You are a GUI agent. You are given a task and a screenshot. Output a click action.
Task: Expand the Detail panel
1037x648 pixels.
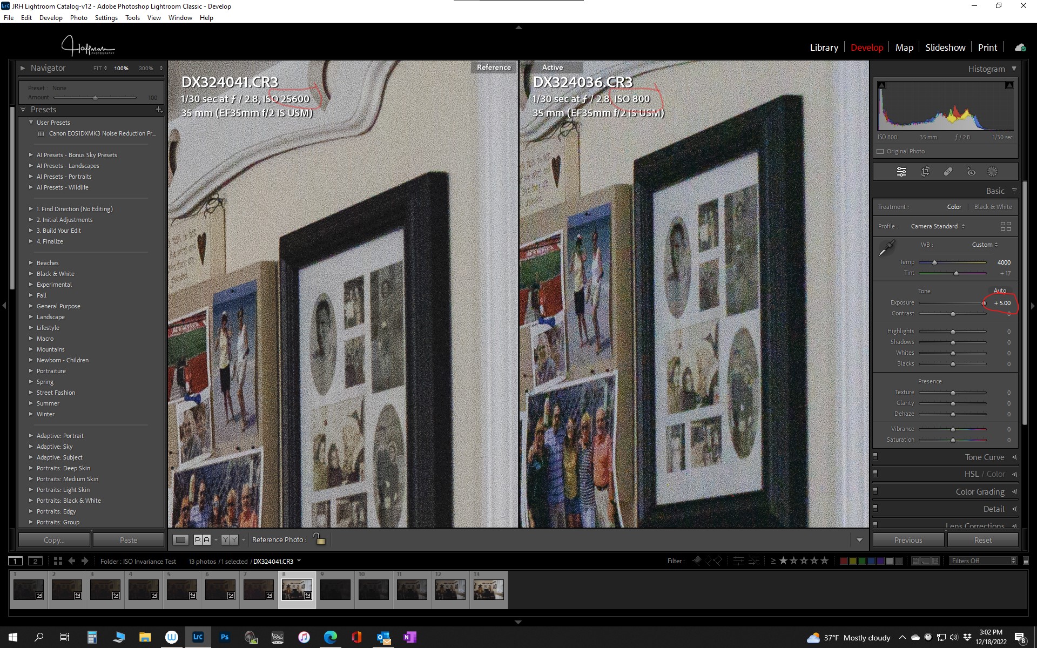point(993,509)
